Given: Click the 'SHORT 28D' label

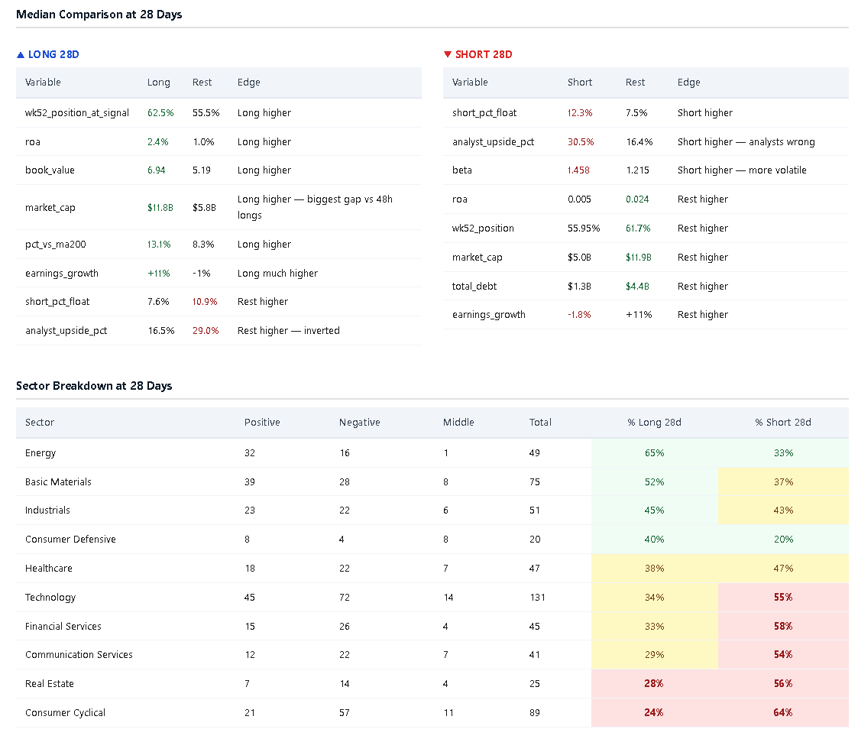Looking at the screenshot, I should [484, 55].
